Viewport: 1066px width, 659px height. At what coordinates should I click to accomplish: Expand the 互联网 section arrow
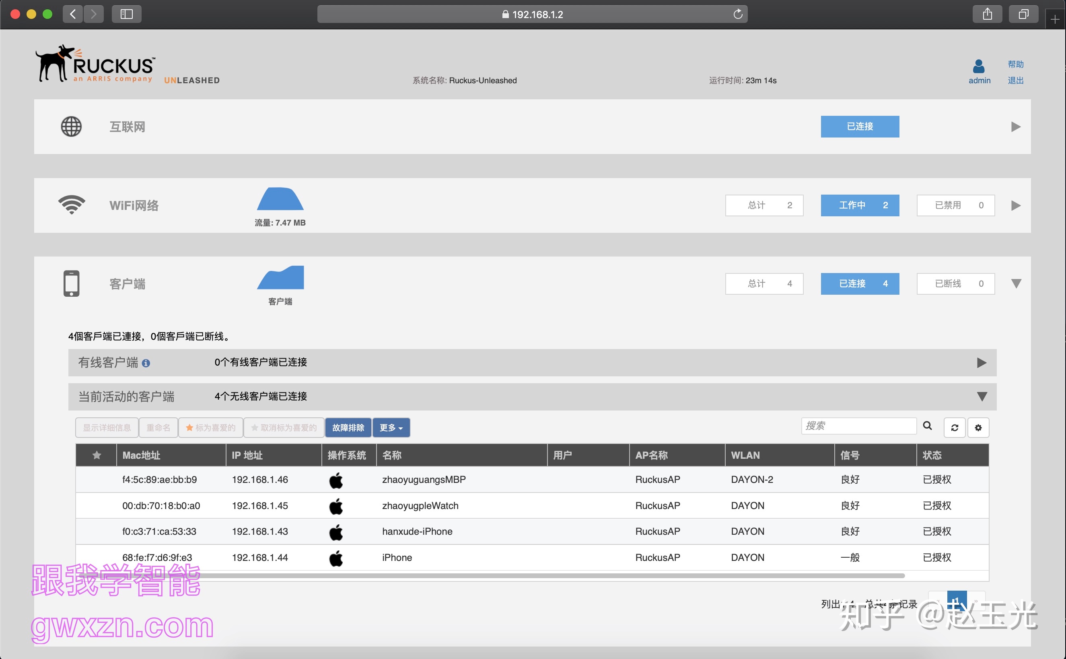coord(1015,127)
